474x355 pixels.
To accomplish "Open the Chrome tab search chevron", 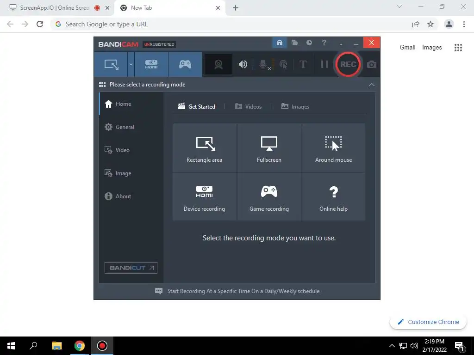I will [399, 6].
